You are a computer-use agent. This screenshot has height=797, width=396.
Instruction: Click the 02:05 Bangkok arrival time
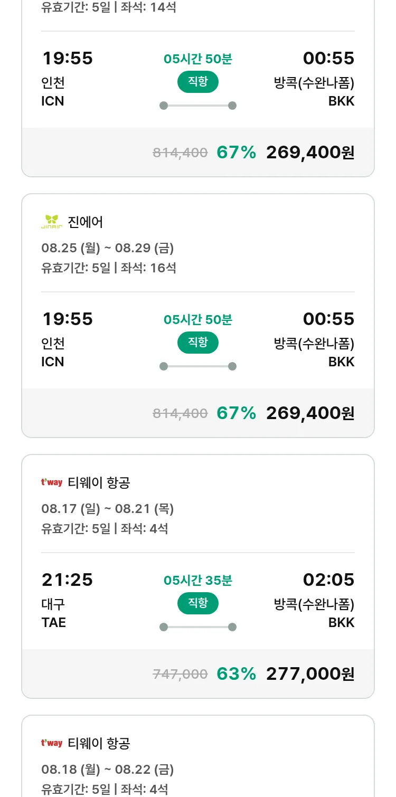[x=328, y=580]
